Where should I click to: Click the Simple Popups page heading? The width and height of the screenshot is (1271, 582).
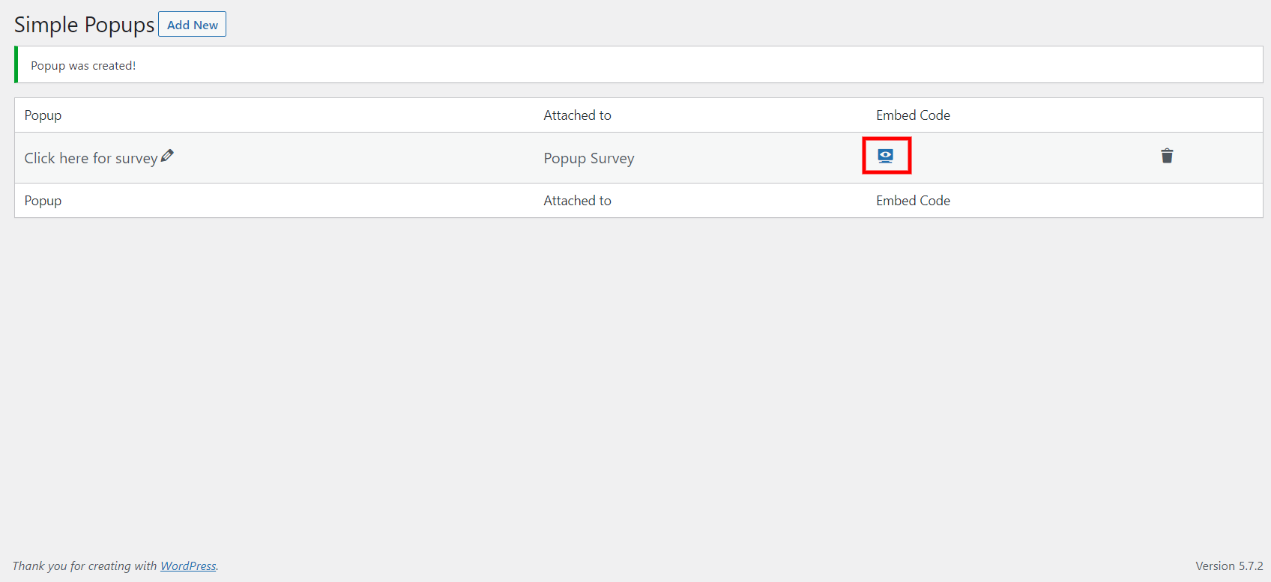point(84,25)
